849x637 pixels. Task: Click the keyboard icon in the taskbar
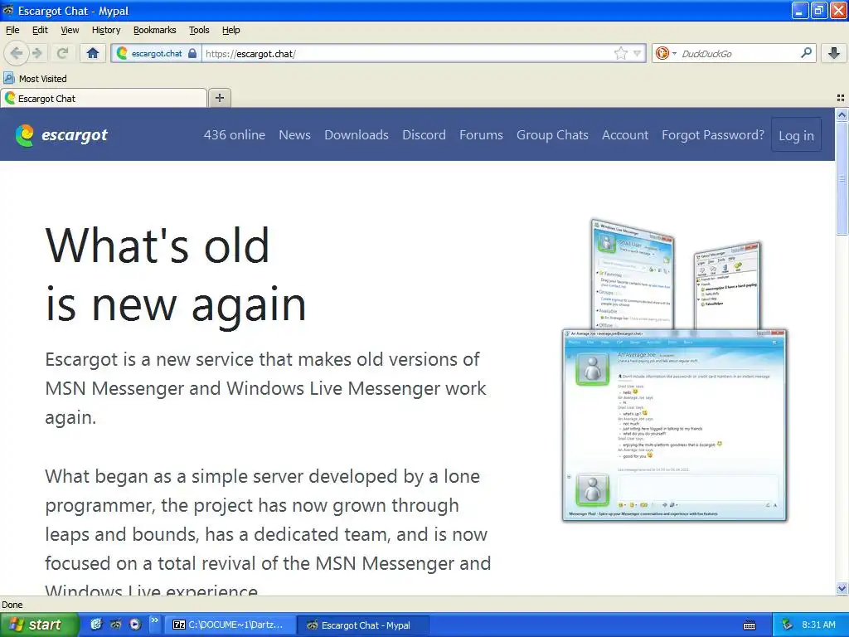pos(750,625)
